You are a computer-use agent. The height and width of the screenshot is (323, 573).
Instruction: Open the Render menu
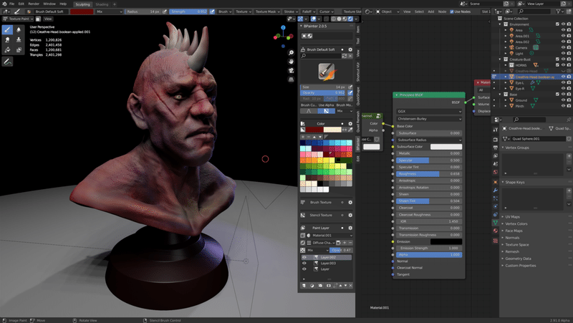[33, 4]
